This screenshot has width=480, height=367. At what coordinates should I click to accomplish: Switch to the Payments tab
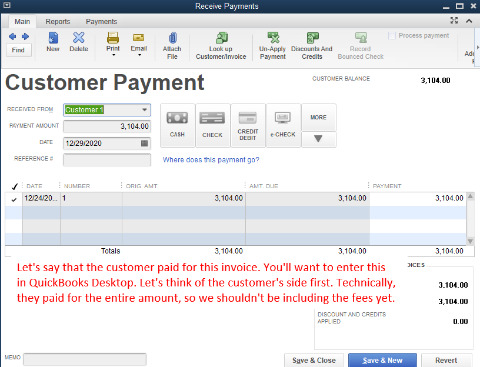(x=101, y=21)
